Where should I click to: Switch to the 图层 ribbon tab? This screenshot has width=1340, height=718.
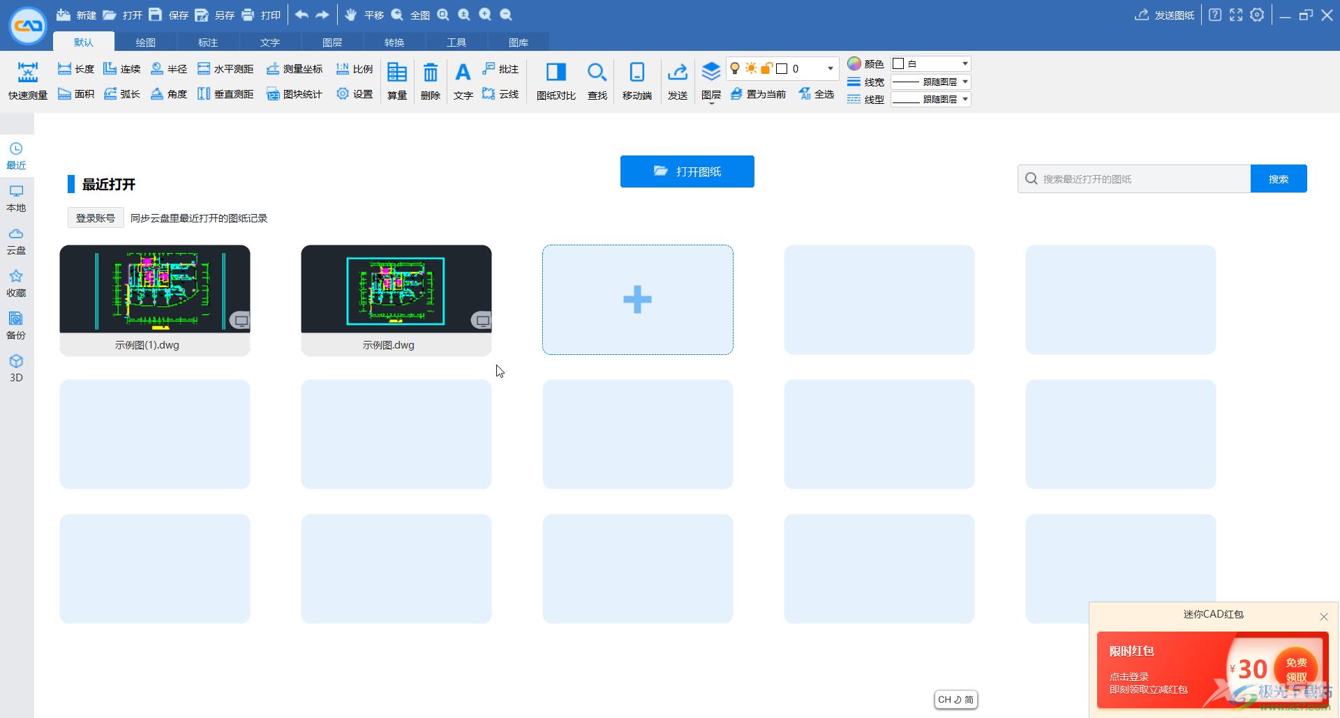point(332,42)
